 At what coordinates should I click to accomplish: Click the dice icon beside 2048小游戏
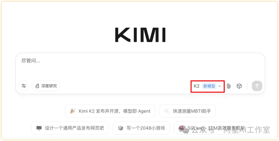(x=121, y=128)
